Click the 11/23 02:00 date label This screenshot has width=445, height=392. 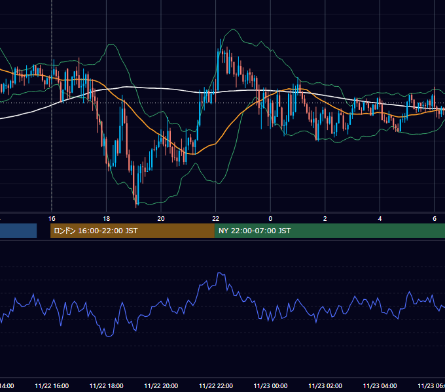325,385
